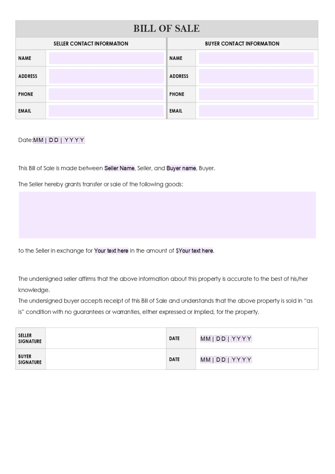The width and height of the screenshot is (335, 474).
Task: Select the top Date MM | DD | YYYY field
Action: point(59,140)
